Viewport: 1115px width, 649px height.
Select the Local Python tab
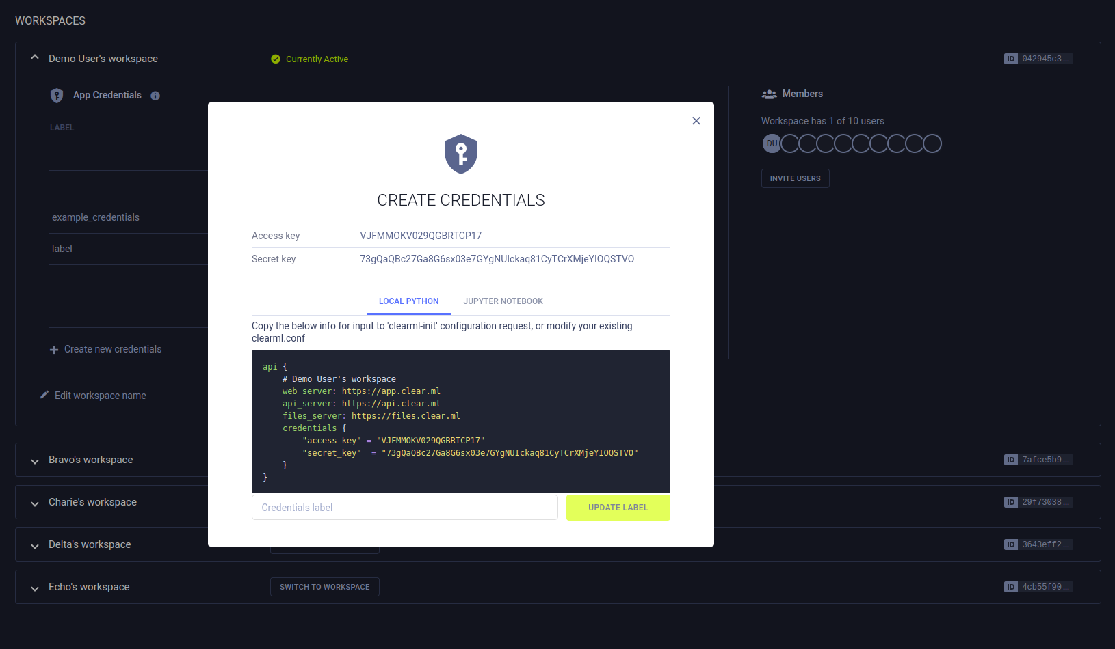pos(408,301)
